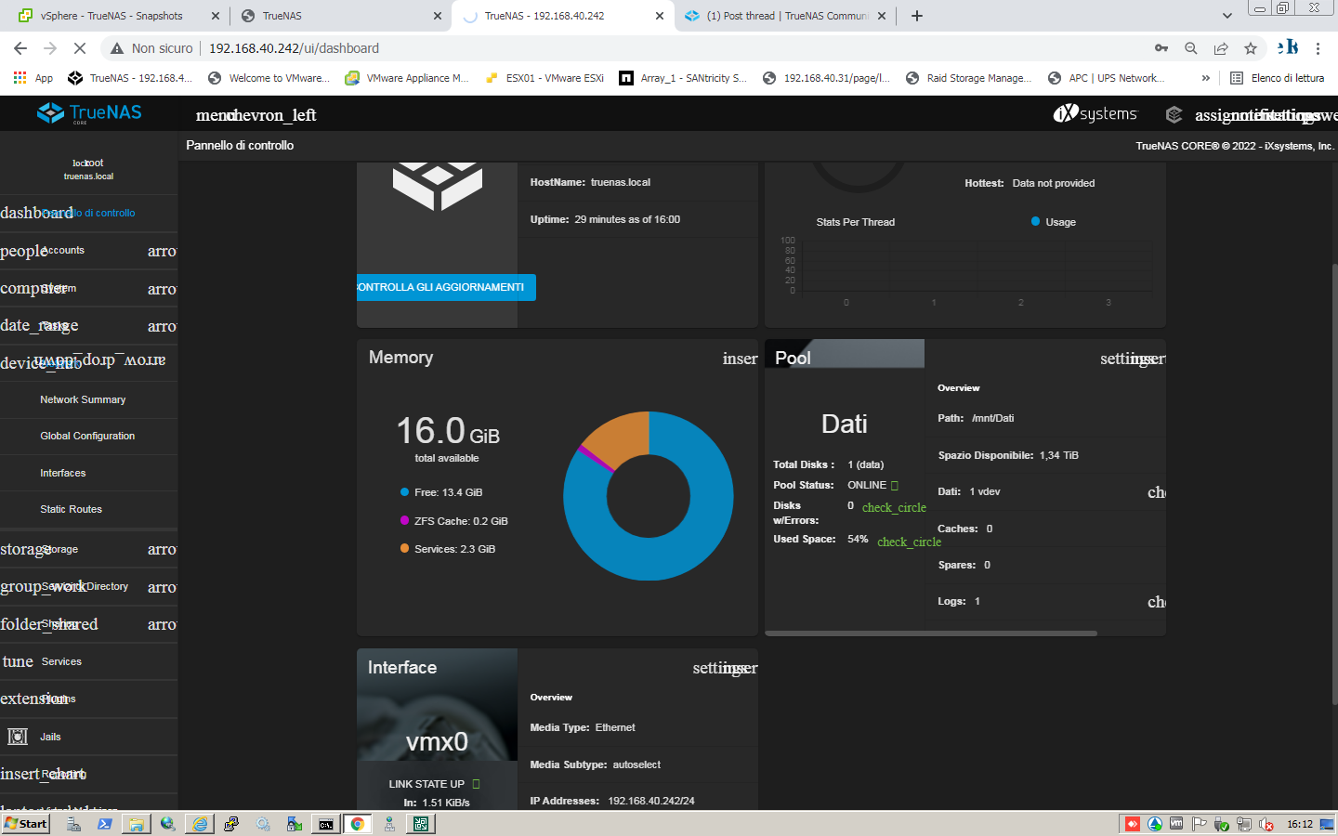Click the address bar URL field
Screen dimensions: 1338x836
(627, 48)
